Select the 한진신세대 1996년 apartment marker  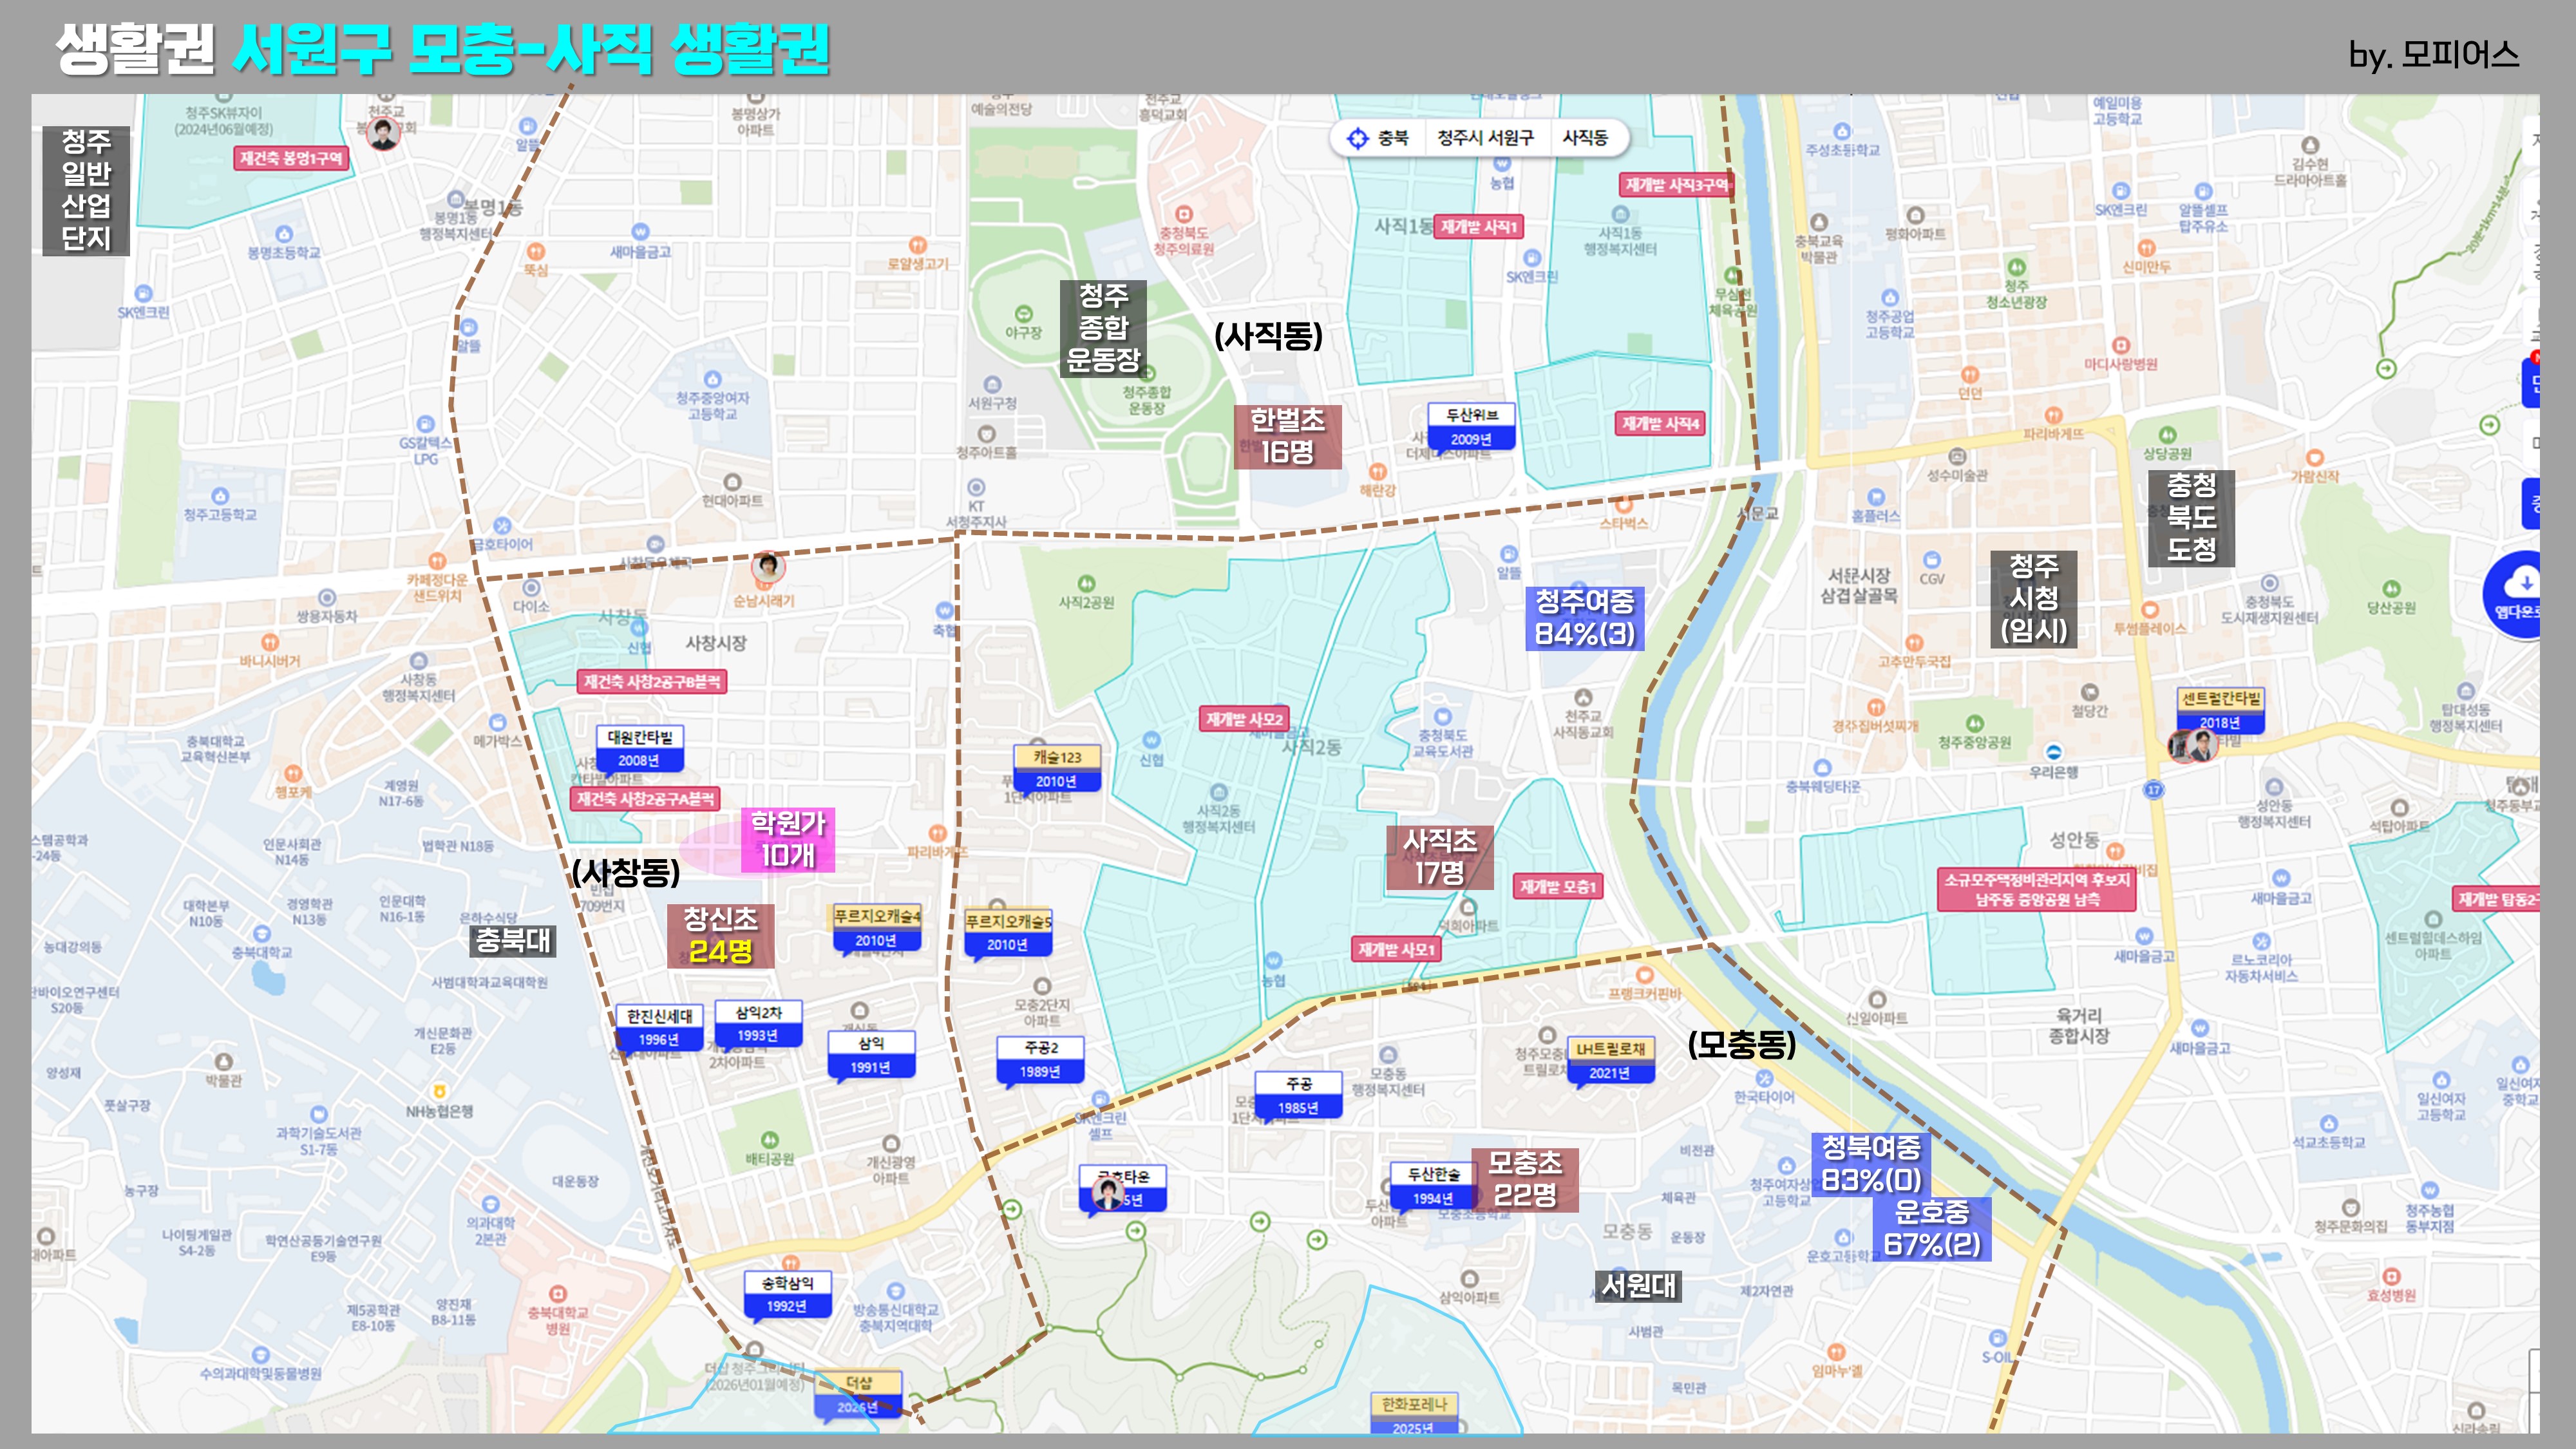click(659, 1027)
